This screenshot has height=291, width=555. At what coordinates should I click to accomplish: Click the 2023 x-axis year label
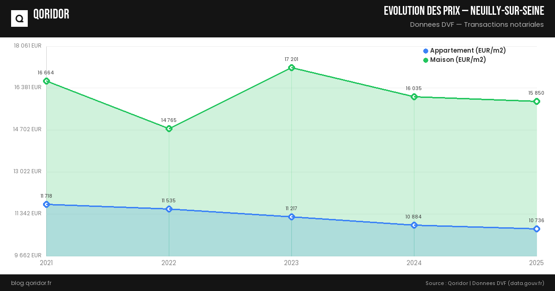pos(291,263)
